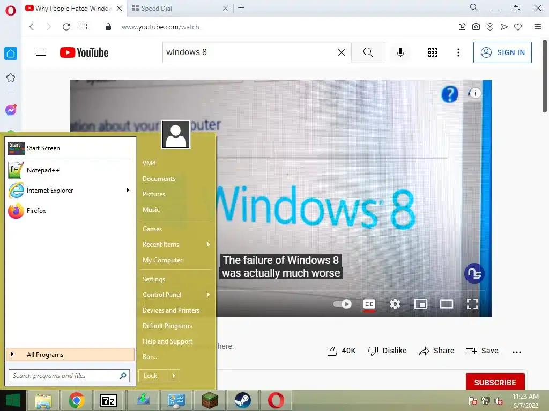Image resolution: width=549 pixels, height=411 pixels.
Task: Open YouTube settings three-dot menu
Action: point(458,52)
